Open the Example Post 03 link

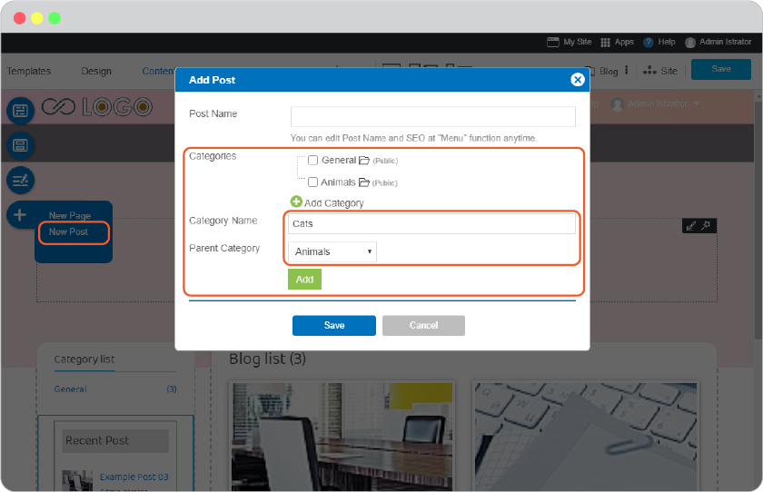point(134,477)
